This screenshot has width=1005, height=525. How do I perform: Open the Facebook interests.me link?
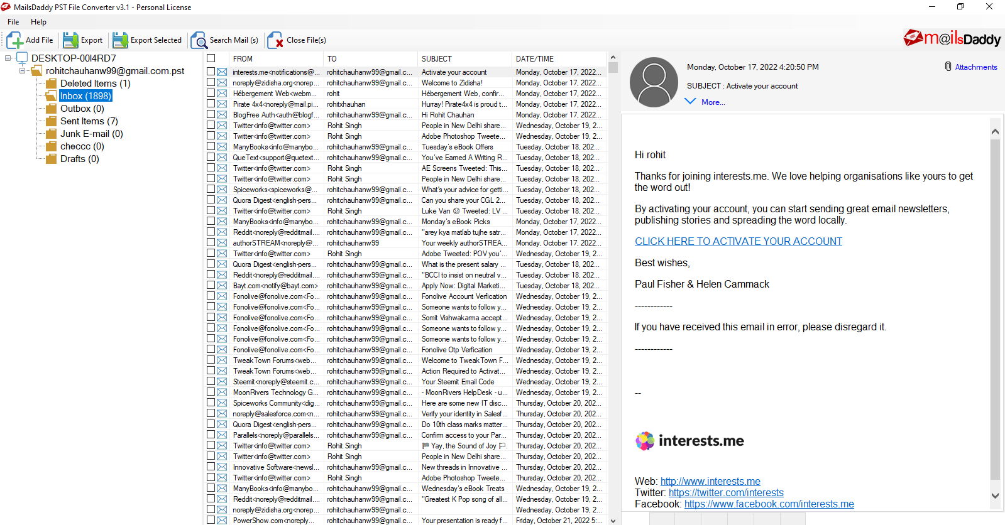(x=769, y=504)
